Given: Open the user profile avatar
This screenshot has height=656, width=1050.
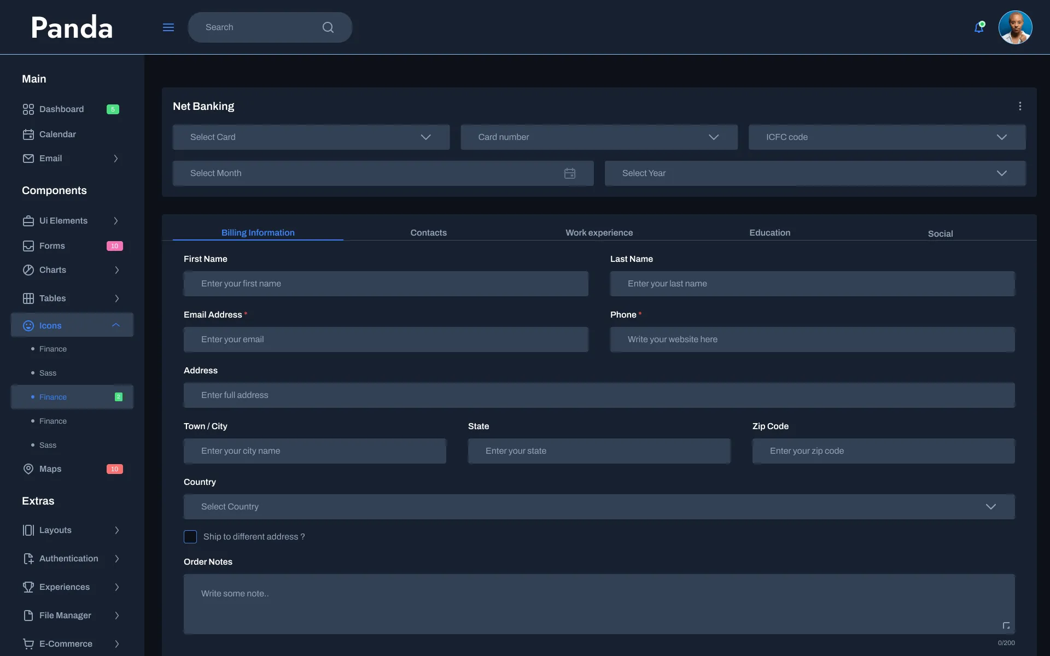Looking at the screenshot, I should click(1015, 27).
